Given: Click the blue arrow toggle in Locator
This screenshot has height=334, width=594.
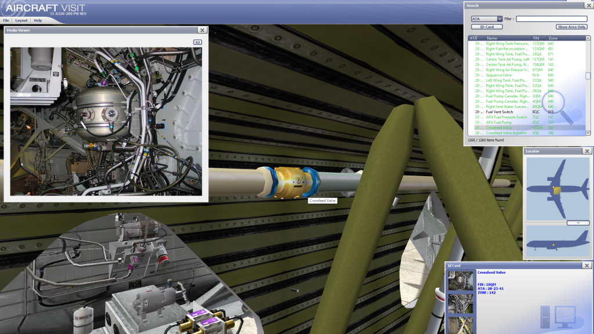Looking at the screenshot, I should coord(578,223).
